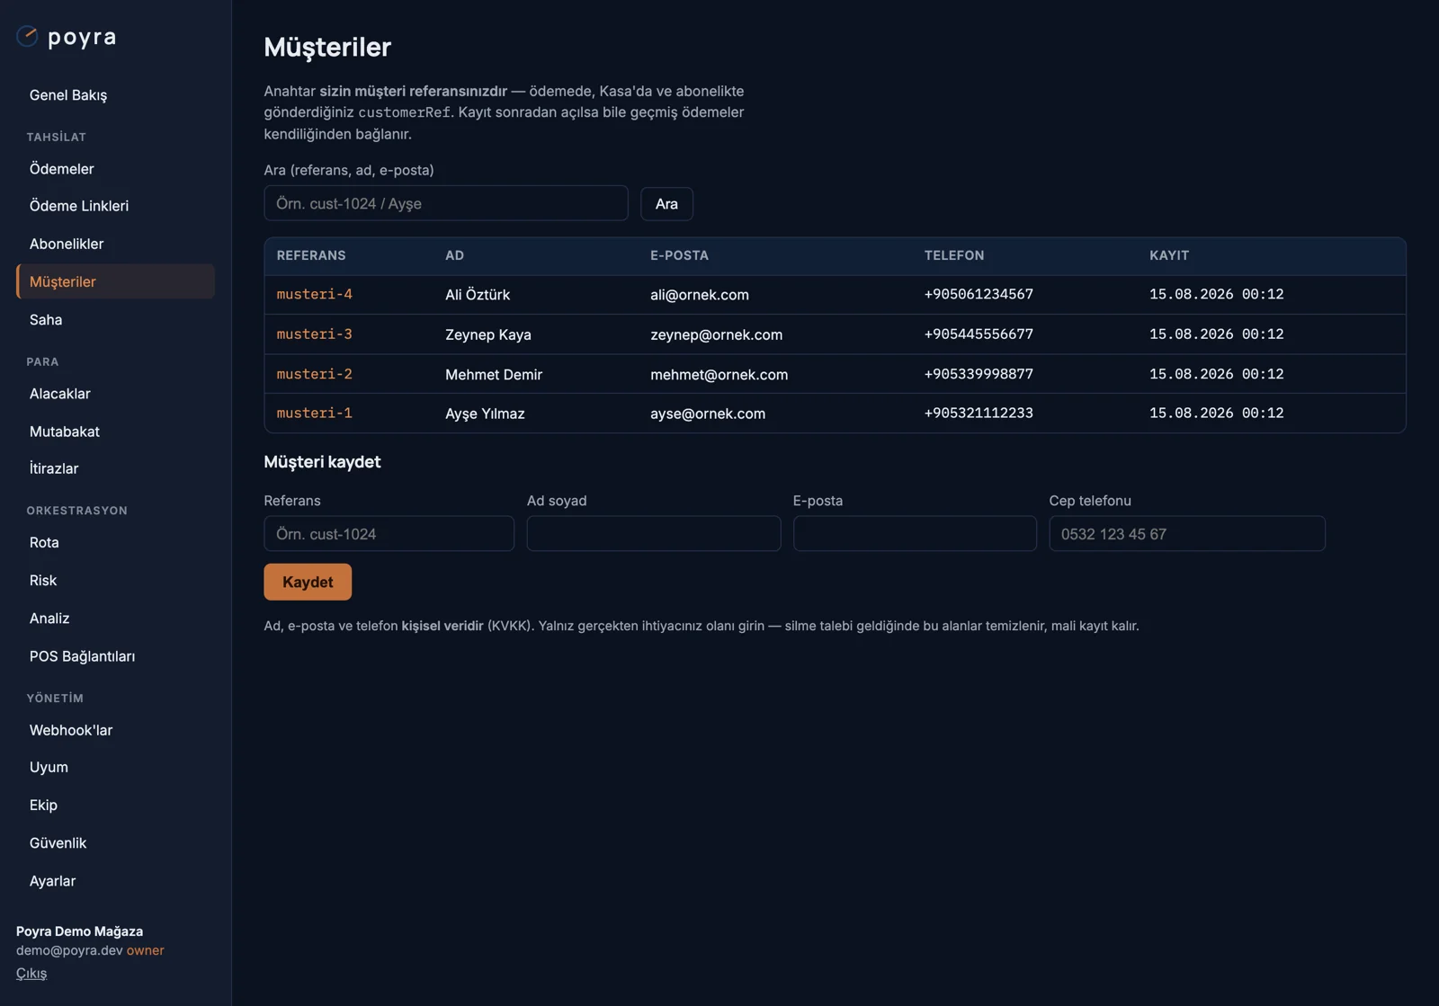The width and height of the screenshot is (1439, 1006).
Task: Focus the customer search field
Action: [x=446, y=203]
